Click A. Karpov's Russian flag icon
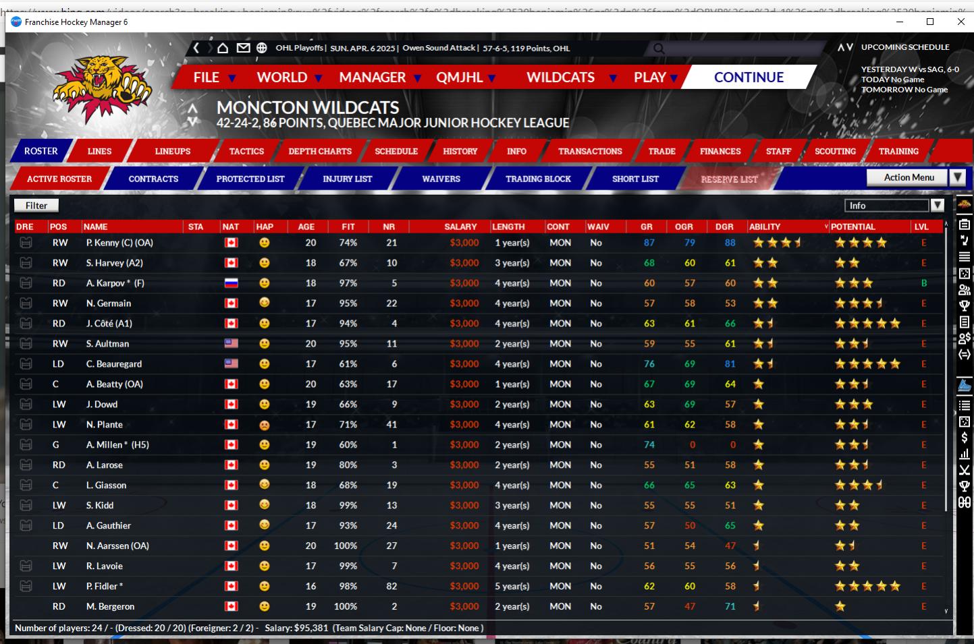 tap(231, 283)
